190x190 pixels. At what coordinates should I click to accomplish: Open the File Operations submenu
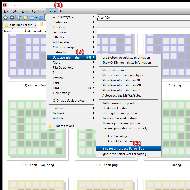click(x=71, y=68)
